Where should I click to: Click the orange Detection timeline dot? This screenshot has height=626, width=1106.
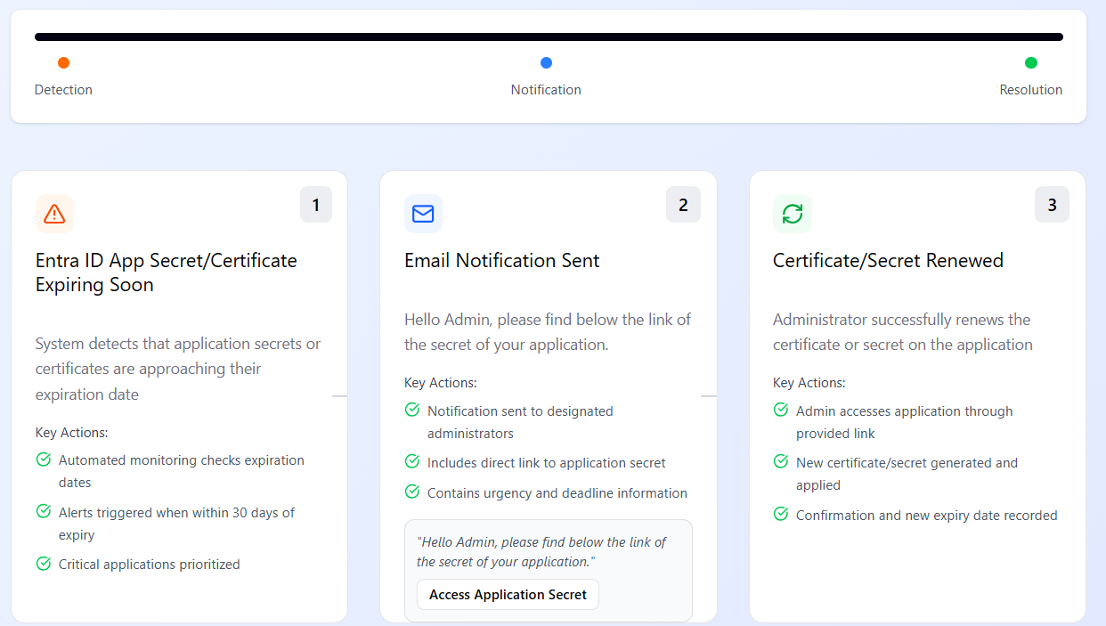click(x=63, y=62)
